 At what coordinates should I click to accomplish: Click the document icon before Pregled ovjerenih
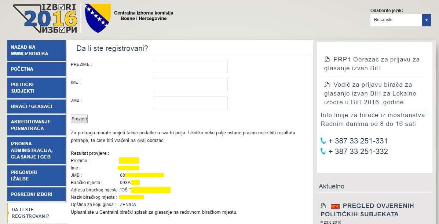[323, 206]
